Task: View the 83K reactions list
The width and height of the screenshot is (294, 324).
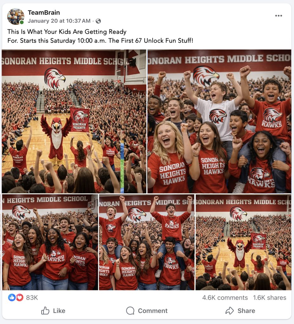Action: pyautogui.click(x=32, y=297)
